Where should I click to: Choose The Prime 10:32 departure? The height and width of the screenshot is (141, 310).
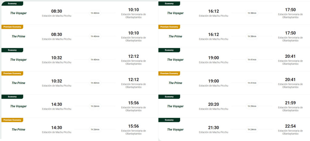(x=80, y=83)
